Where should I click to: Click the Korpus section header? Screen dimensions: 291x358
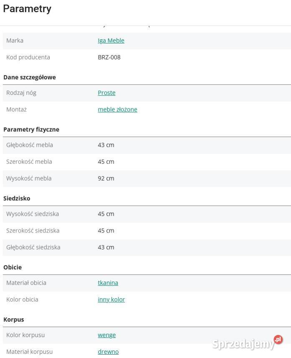(14, 320)
